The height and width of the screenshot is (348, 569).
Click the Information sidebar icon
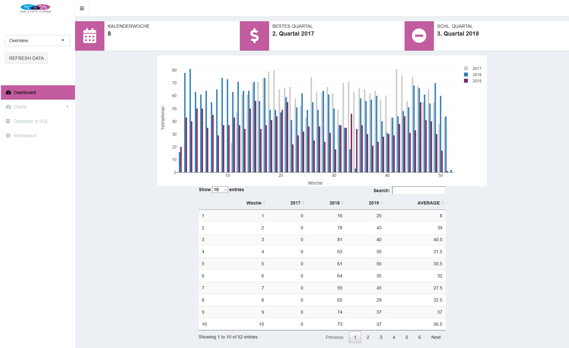[8, 136]
